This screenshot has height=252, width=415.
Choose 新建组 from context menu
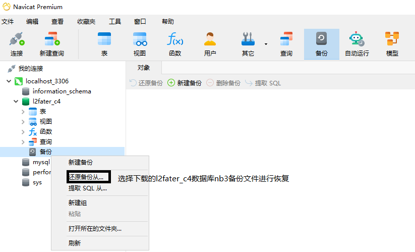(78, 203)
